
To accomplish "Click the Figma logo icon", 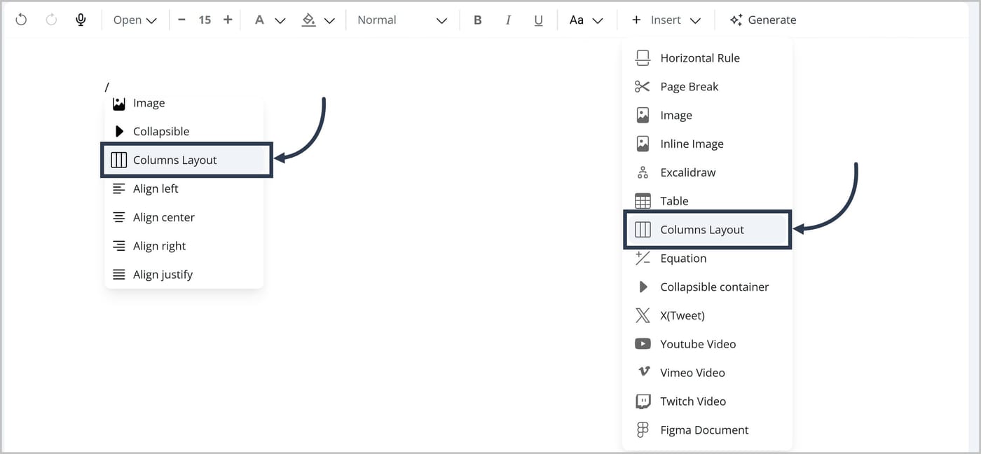I will point(643,430).
